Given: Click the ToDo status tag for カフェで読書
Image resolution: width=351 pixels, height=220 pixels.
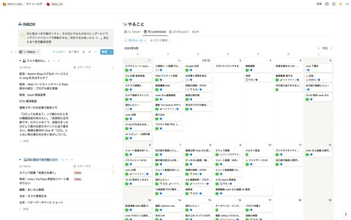Looking at the screenshot, I should coord(78,173).
